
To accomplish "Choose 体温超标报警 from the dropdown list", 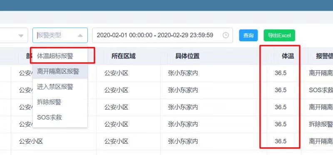I will pos(60,56).
